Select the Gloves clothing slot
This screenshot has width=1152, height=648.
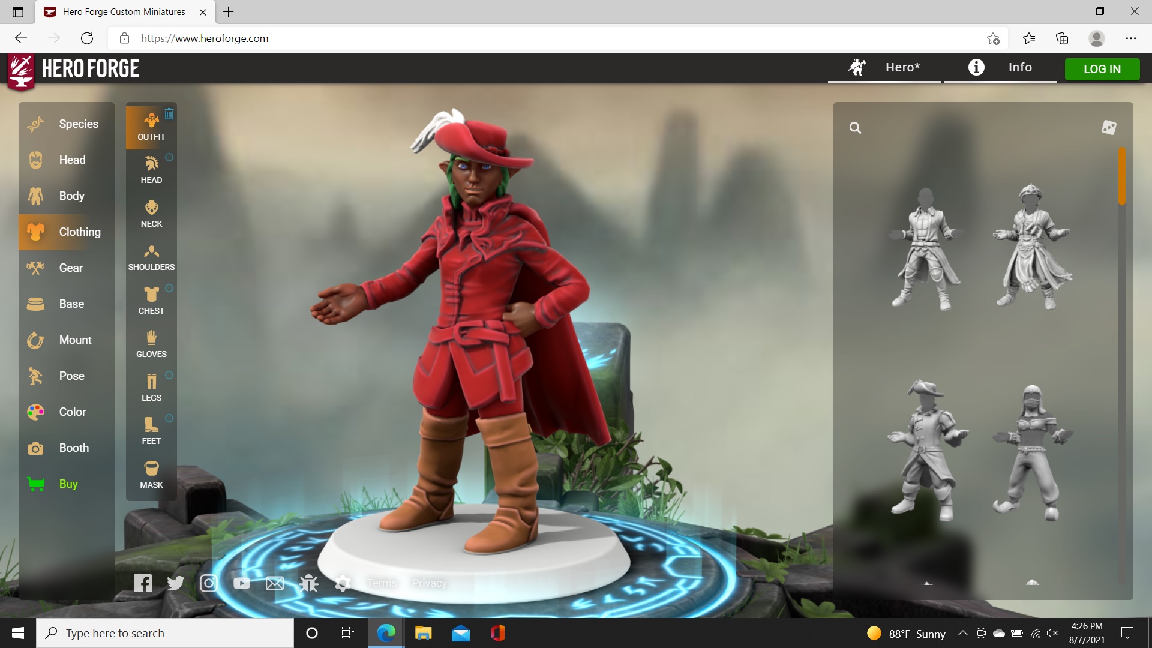[x=151, y=344]
